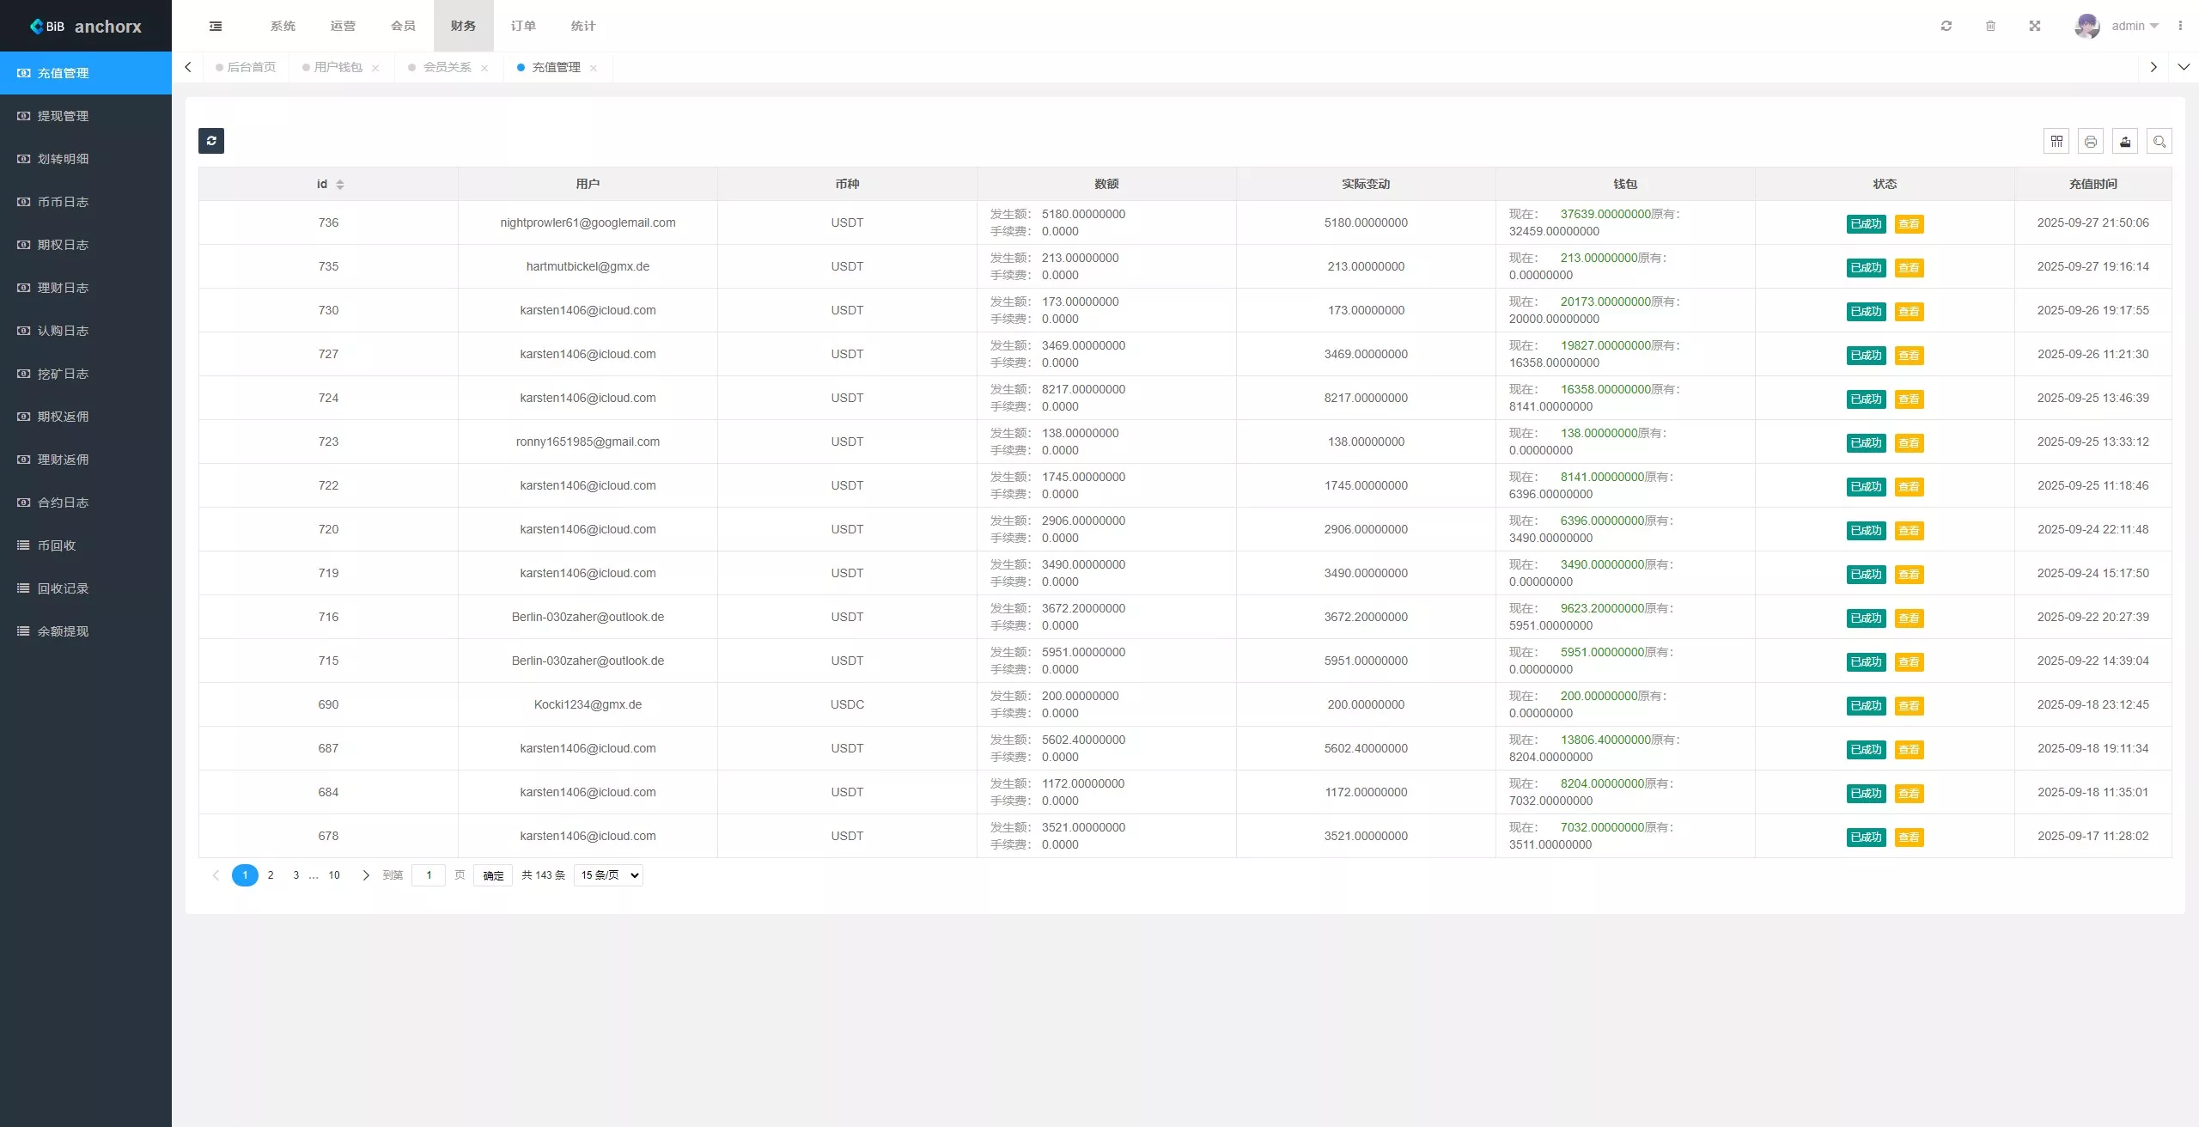Click the top-right page refresh icon
The width and height of the screenshot is (2199, 1127).
pos(1946,26)
